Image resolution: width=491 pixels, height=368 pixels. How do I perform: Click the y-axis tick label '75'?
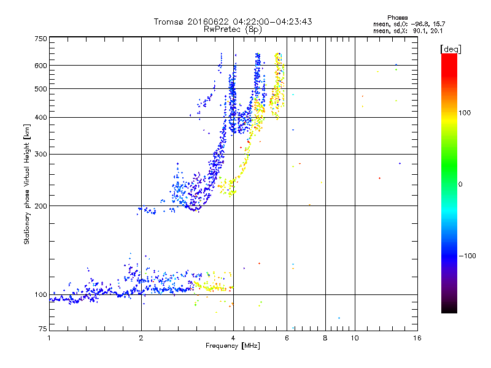click(x=43, y=329)
